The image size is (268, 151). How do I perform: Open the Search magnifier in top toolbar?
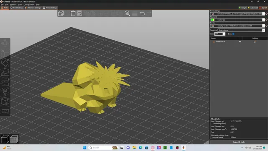click(x=127, y=13)
